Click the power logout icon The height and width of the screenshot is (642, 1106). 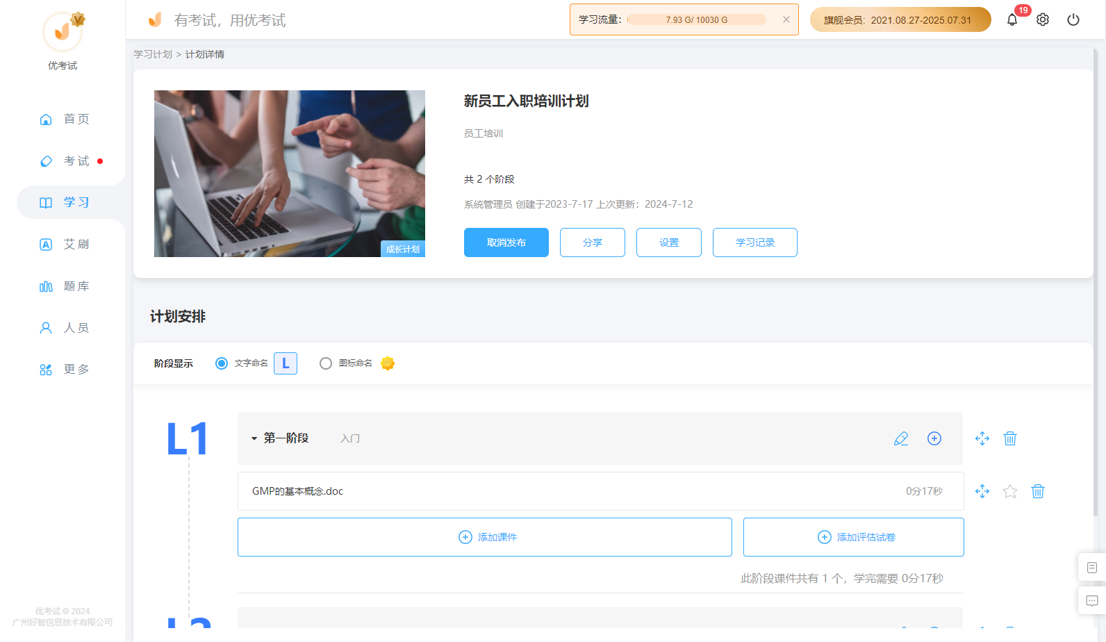click(1073, 19)
